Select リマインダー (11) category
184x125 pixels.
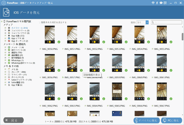(19, 75)
